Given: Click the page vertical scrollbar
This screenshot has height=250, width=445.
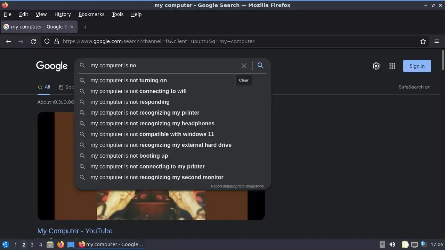Looking at the screenshot, I should coord(443,60).
